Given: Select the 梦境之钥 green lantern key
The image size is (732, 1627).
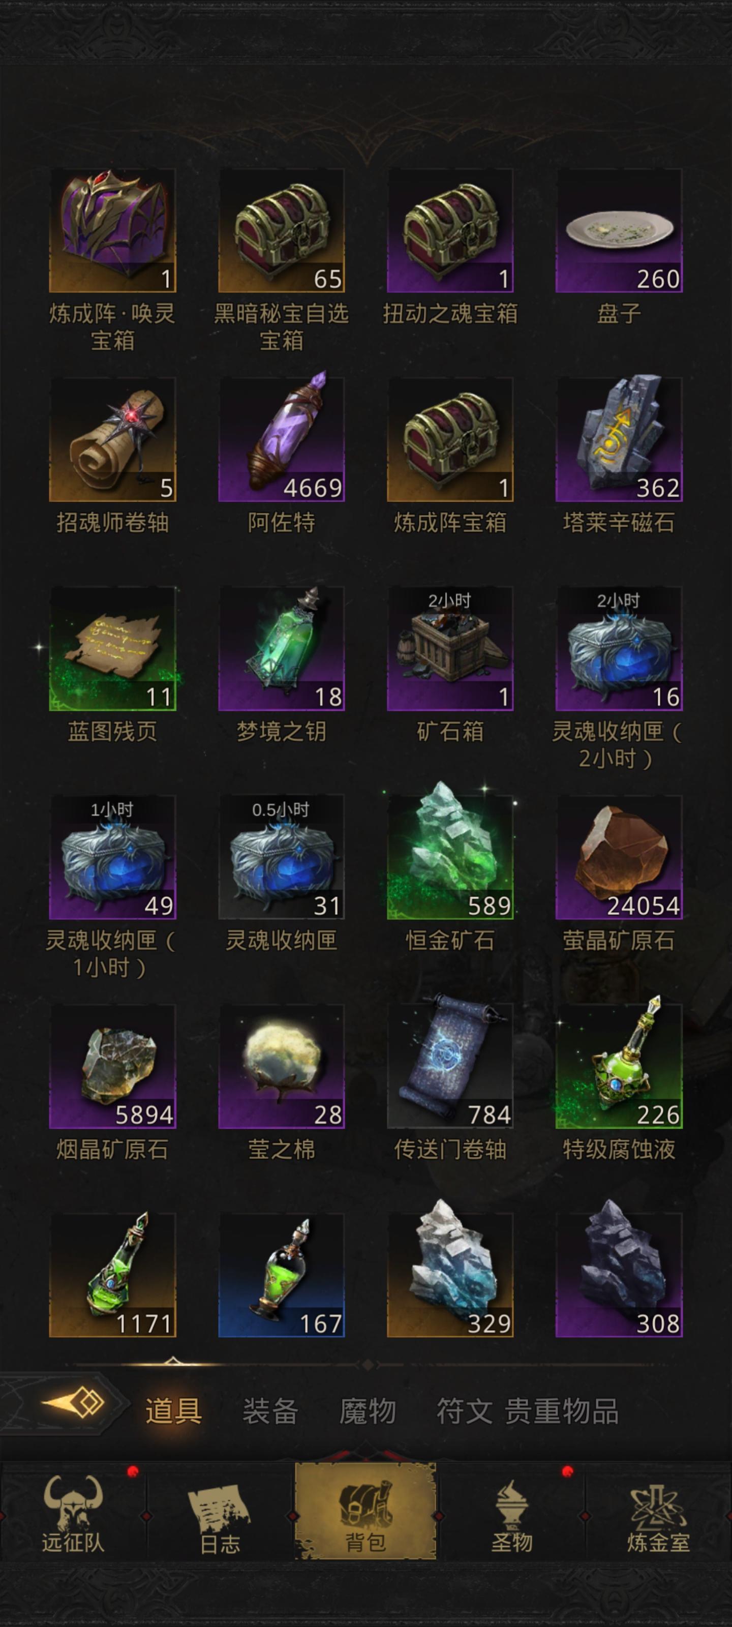Looking at the screenshot, I should click(x=281, y=649).
